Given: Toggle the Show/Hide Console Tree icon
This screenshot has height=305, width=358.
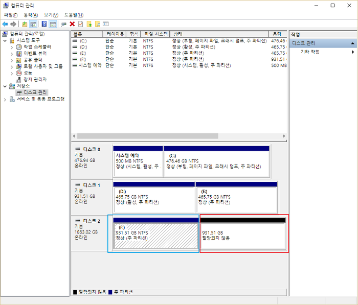Looking at the screenshot, I should (33, 24).
